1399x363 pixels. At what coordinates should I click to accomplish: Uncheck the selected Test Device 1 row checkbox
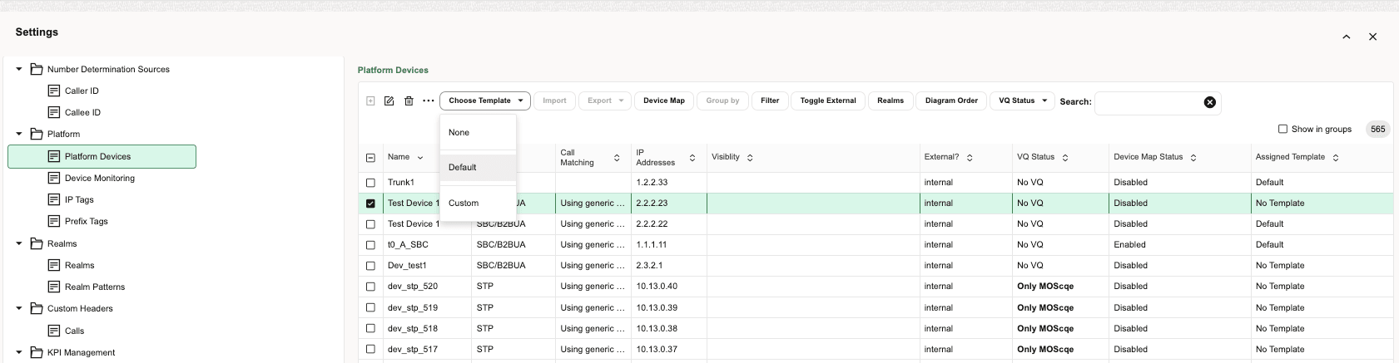pos(370,204)
